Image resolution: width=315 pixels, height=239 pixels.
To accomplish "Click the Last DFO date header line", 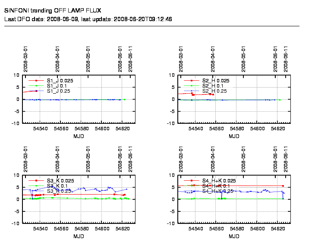I will click(88, 19).
